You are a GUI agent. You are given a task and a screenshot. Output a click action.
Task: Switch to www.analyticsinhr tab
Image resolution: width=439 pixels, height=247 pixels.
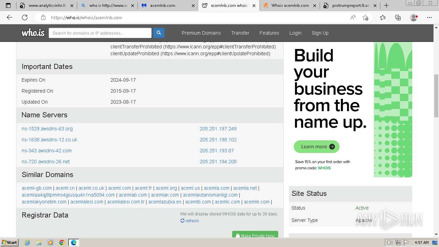pyautogui.click(x=47, y=5)
